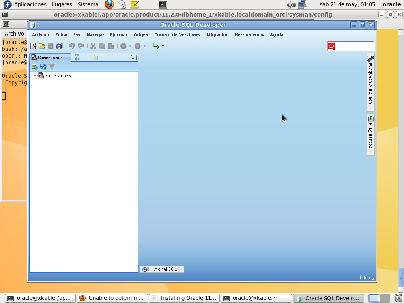Open the Historial SQL panel button
This screenshot has width=404, height=303.
click(162, 269)
